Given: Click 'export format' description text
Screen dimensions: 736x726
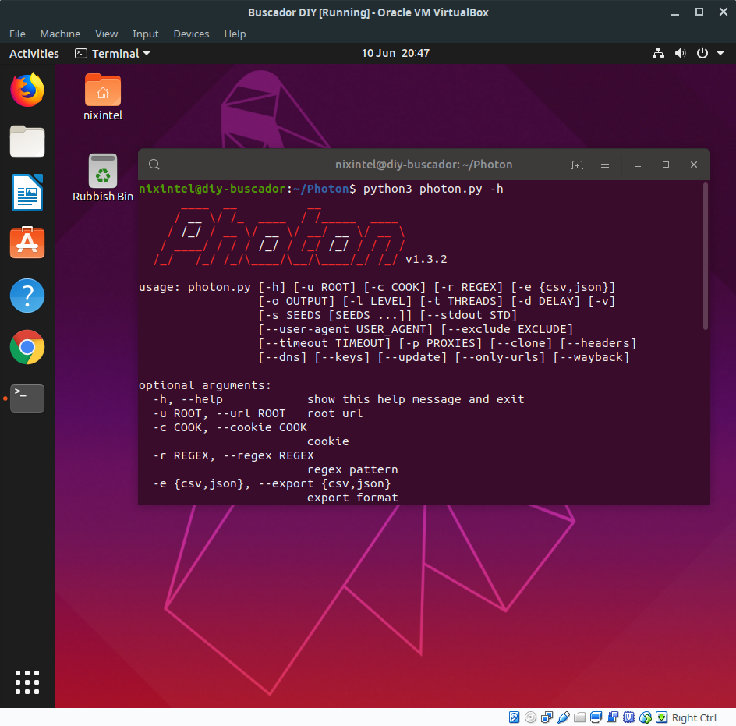Looking at the screenshot, I should tap(352, 498).
